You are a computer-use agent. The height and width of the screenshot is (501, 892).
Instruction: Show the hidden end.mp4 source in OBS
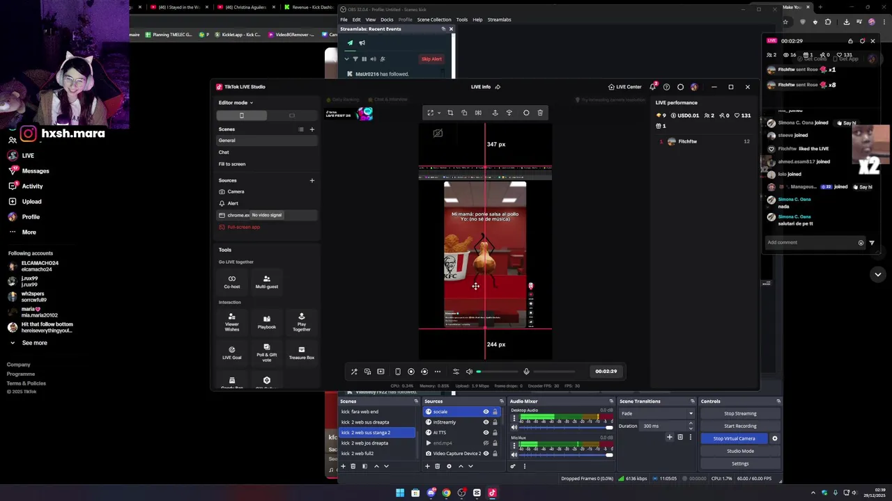tap(486, 443)
